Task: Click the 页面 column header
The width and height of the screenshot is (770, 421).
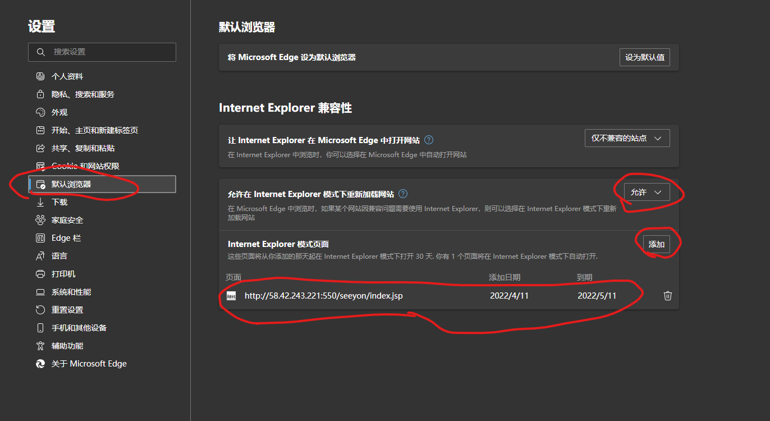Action: [233, 277]
